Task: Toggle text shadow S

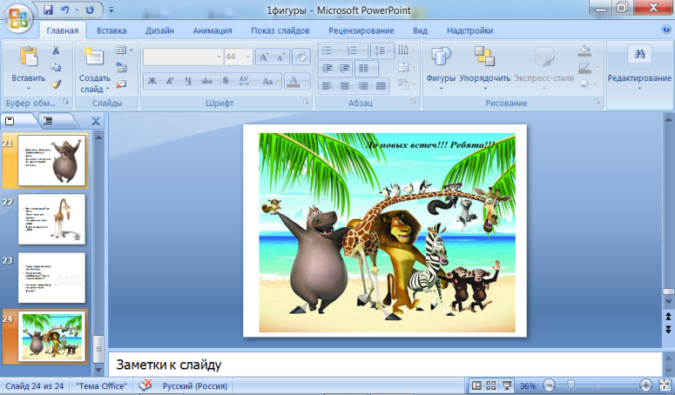Action: [x=225, y=80]
